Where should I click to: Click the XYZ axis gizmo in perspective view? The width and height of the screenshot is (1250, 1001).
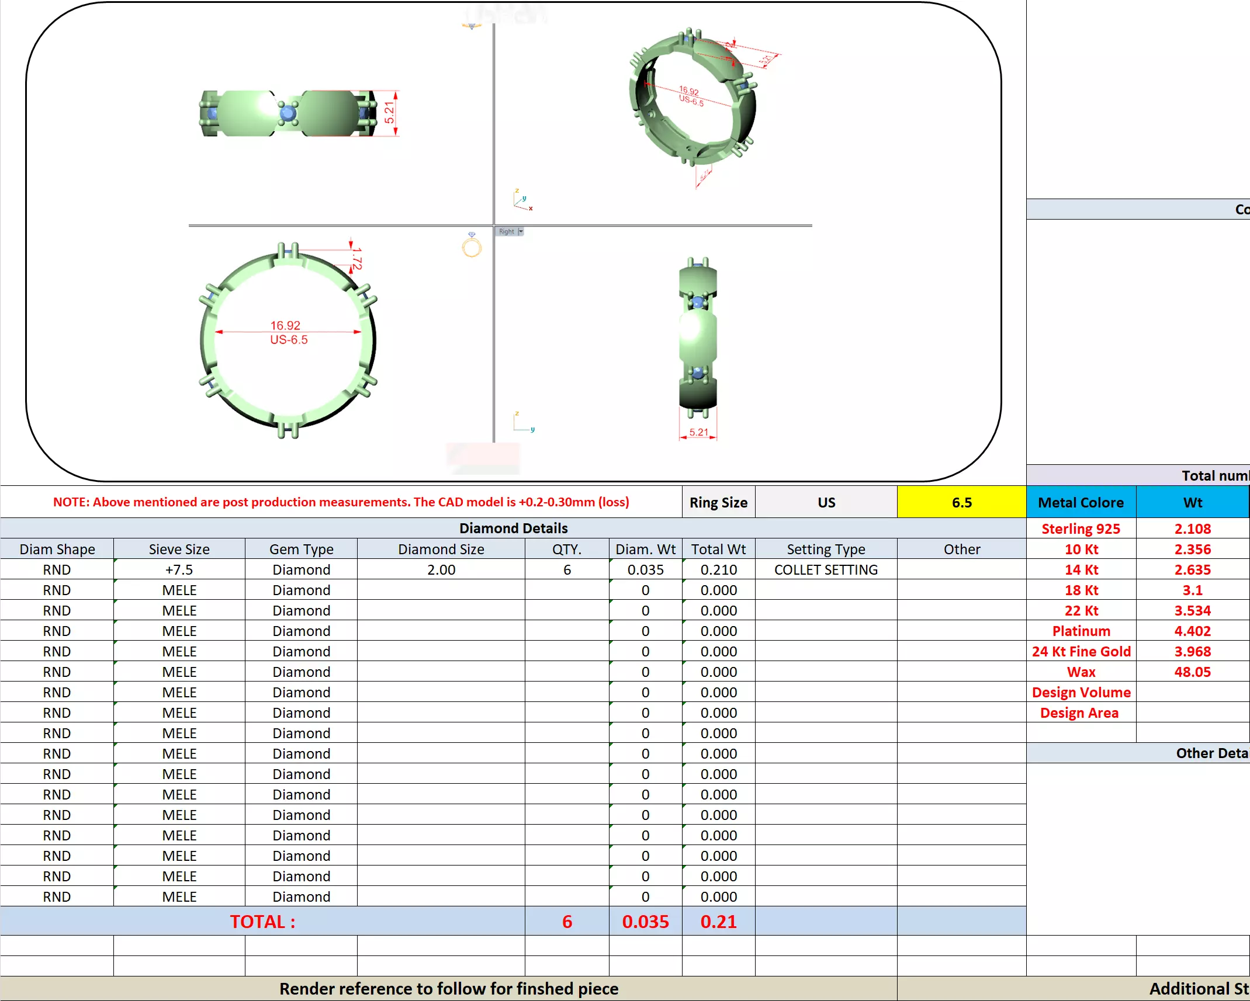[522, 200]
